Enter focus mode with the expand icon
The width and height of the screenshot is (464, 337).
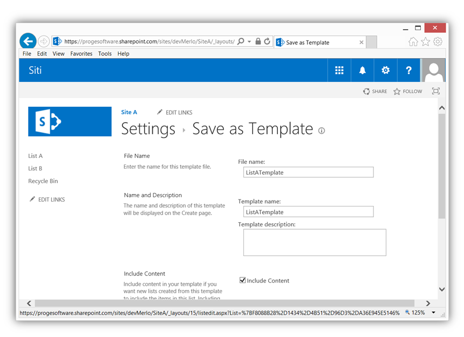[435, 91]
